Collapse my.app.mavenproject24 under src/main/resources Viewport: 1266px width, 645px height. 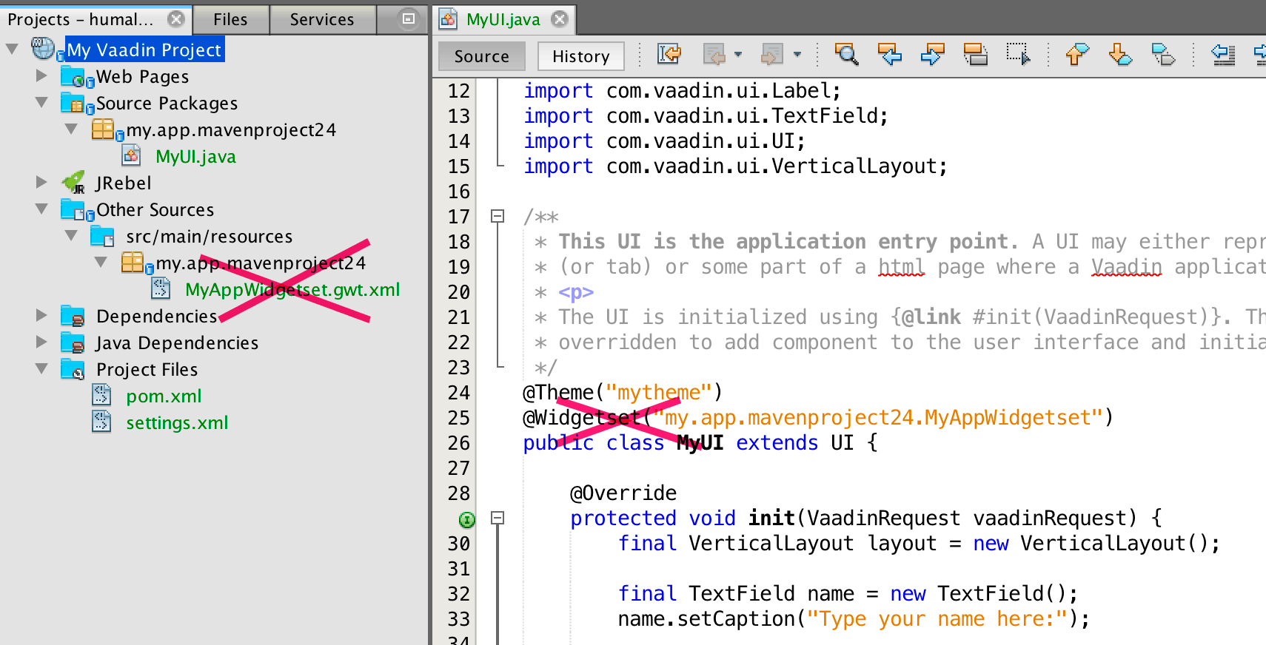101,262
